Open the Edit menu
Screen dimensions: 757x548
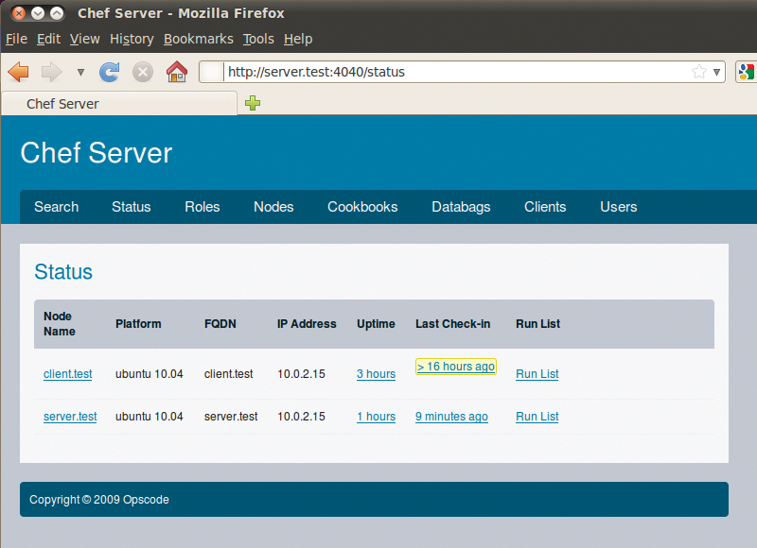pos(49,39)
